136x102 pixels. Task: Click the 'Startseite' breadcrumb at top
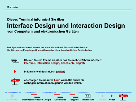12,7
